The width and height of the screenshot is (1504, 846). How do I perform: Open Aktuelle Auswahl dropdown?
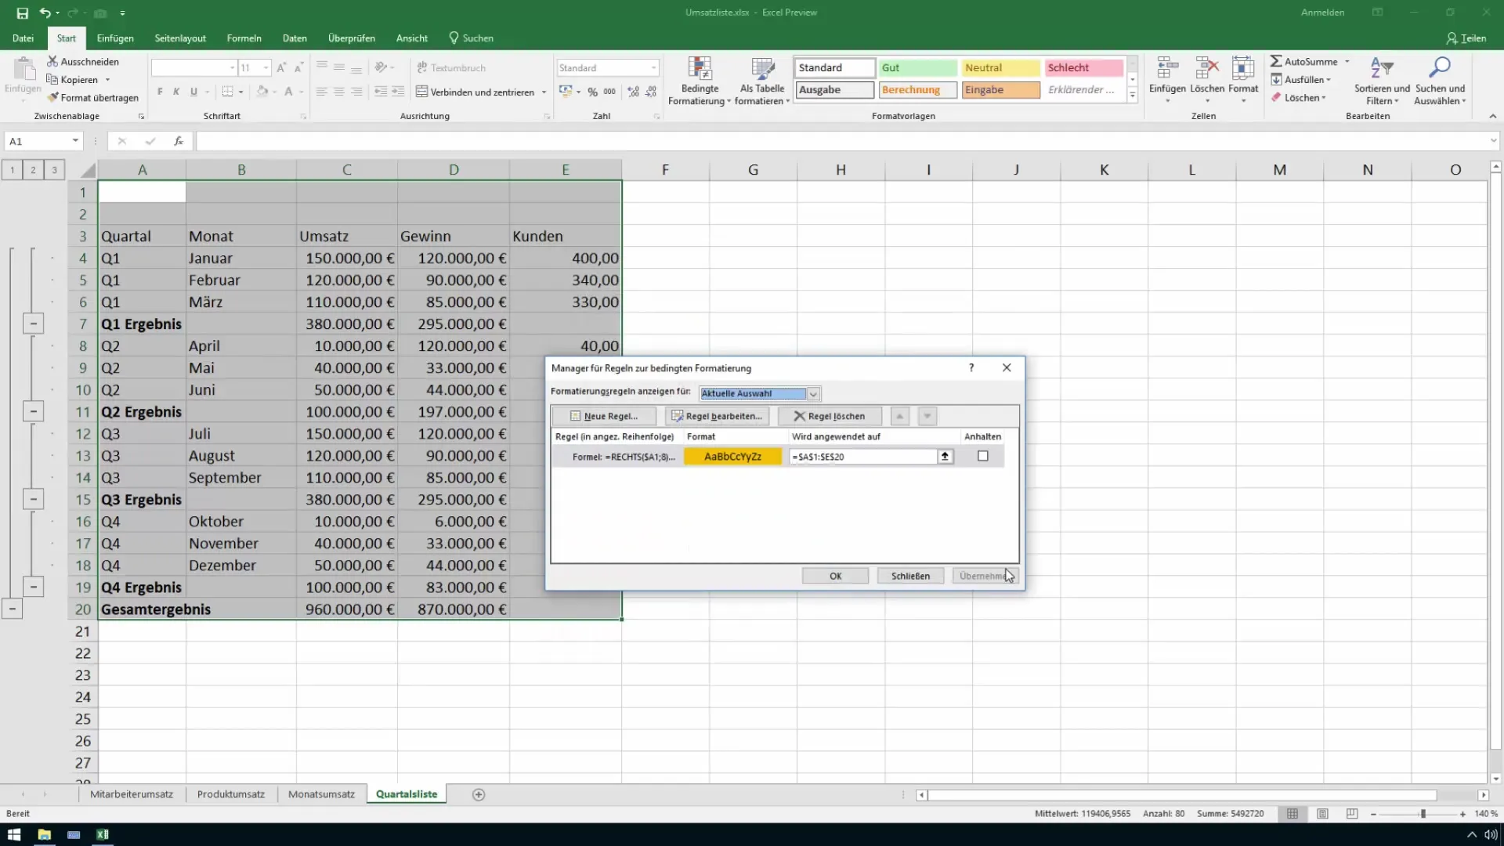813,394
